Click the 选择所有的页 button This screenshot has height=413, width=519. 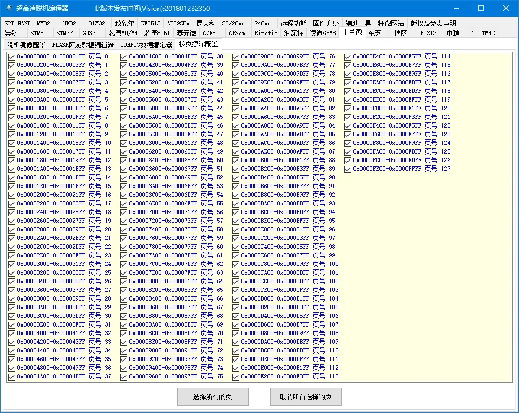tap(213, 397)
